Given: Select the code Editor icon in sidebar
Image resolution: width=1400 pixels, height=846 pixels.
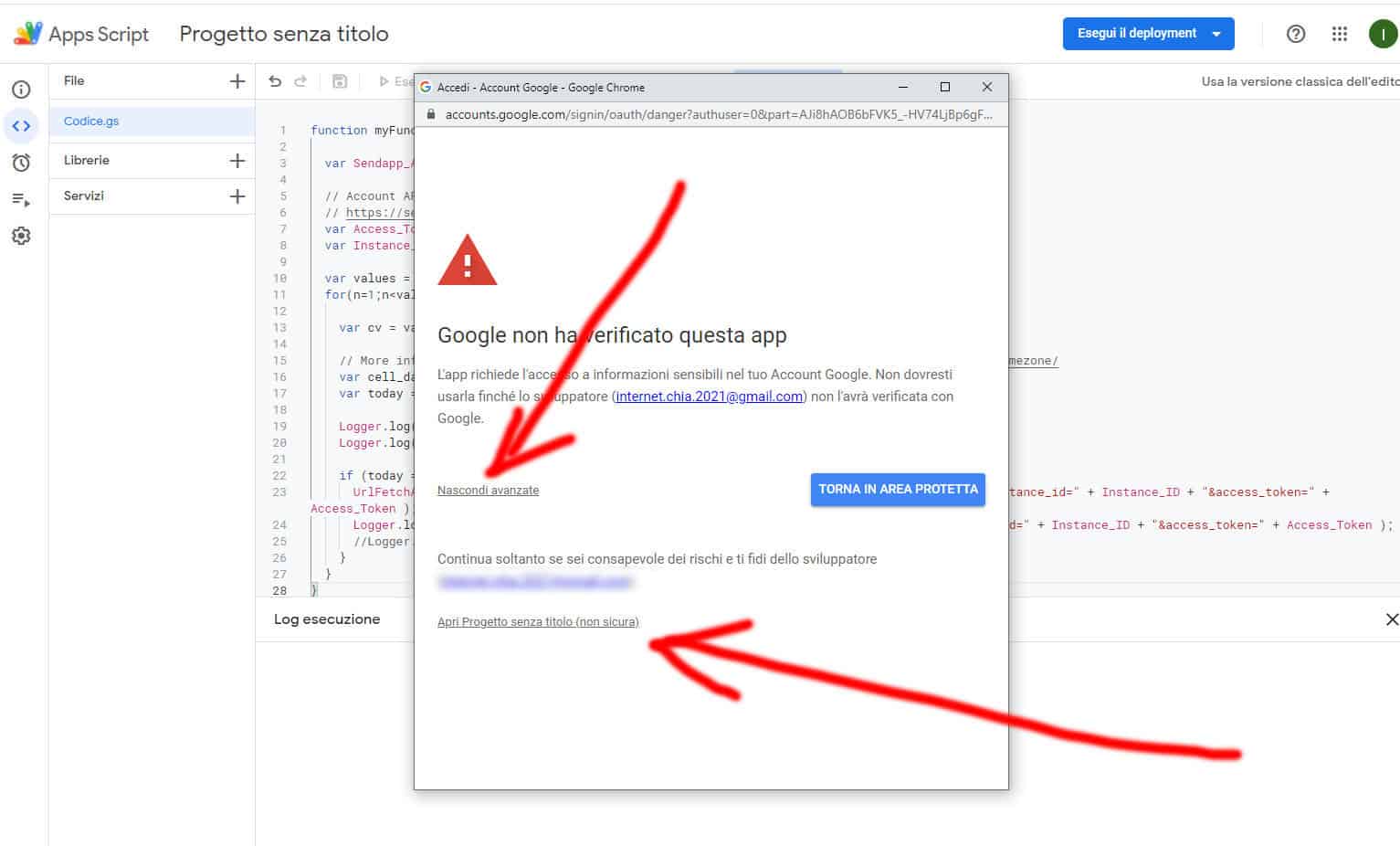Looking at the screenshot, I should [21, 126].
